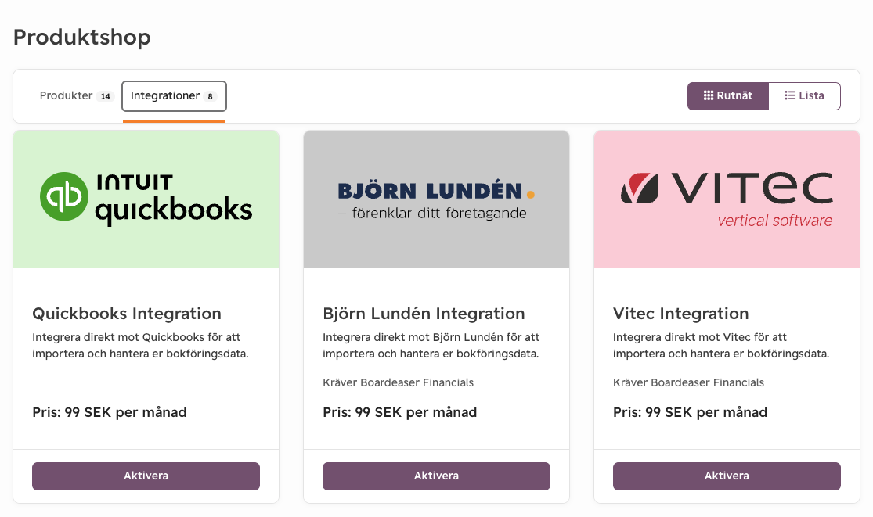This screenshot has height=517, width=873.
Task: Switch to Rutnät grid view
Action: 728,96
